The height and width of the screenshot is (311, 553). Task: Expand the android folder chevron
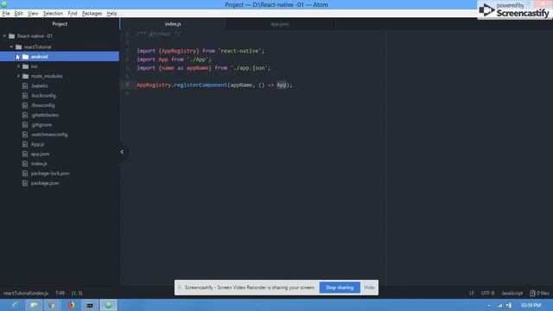click(18, 57)
